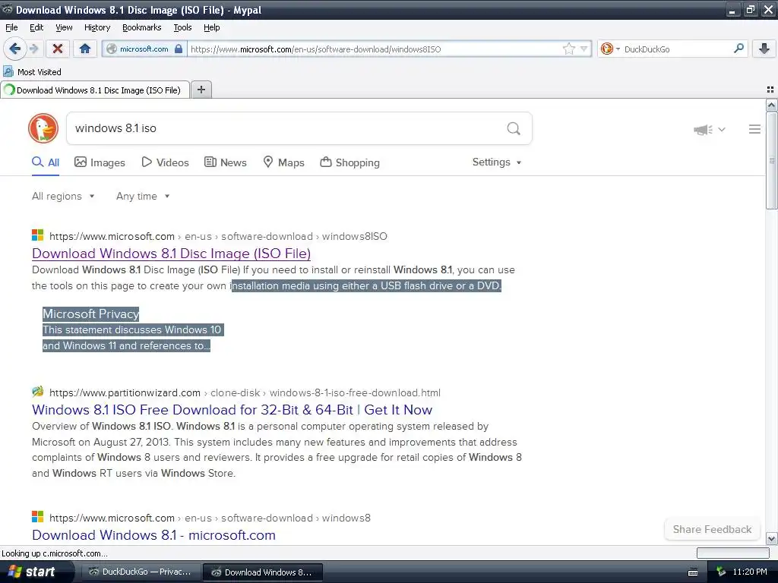Stop page loading with the red X
The width and height of the screenshot is (778, 583).
click(58, 49)
